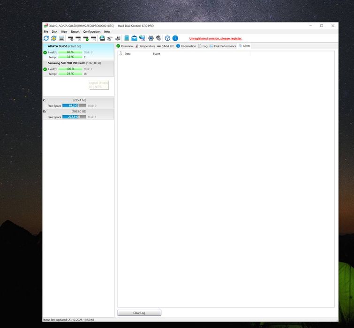Click the Refresh disk status icon
The height and width of the screenshot is (328, 354).
[46, 38]
